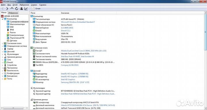Expand the Дисплей tree node
Viewport: 207px width, 110px height.
point(2,52)
